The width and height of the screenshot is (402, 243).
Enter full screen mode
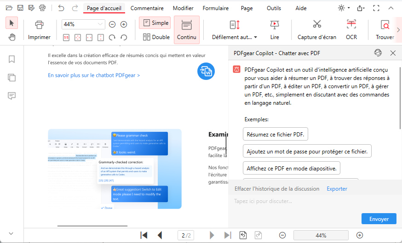pos(376,8)
